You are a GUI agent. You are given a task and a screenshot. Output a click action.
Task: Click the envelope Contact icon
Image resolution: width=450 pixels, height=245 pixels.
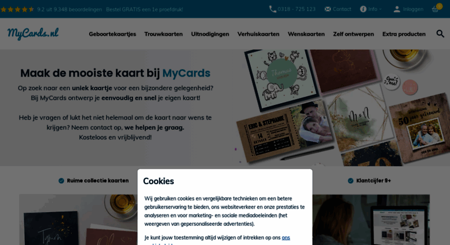327,9
